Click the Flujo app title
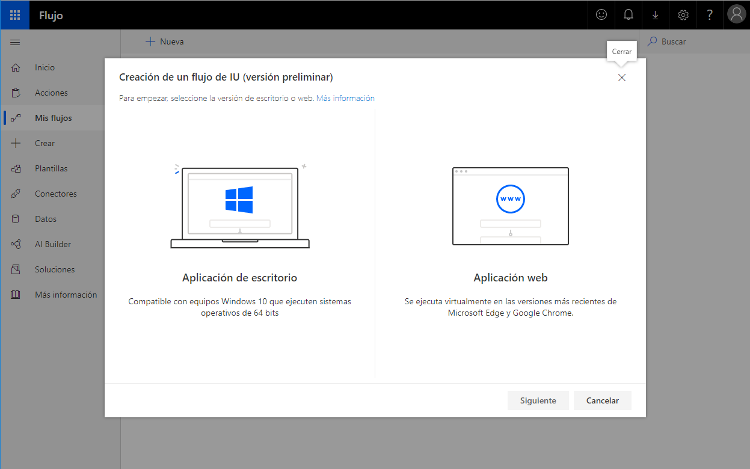750x469 pixels. [51, 16]
